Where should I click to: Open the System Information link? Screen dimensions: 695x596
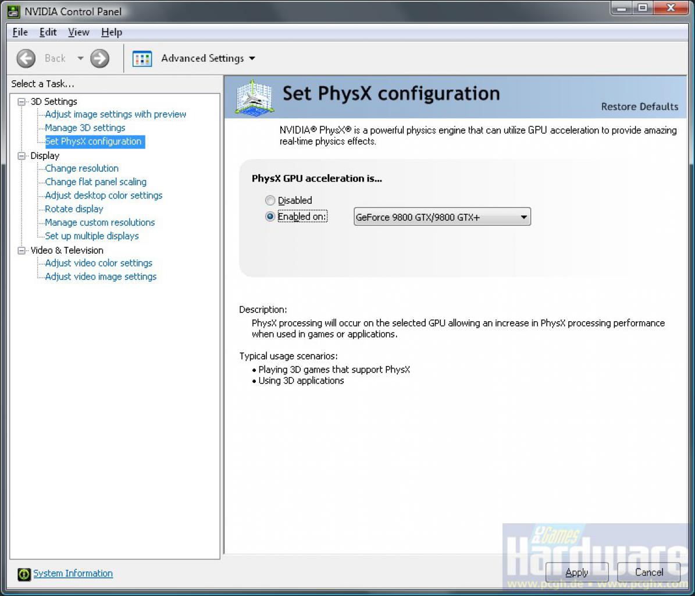pos(73,573)
